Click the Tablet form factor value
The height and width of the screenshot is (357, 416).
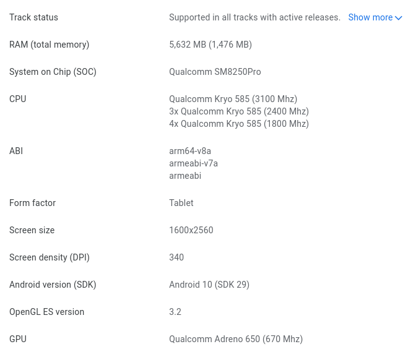point(181,203)
